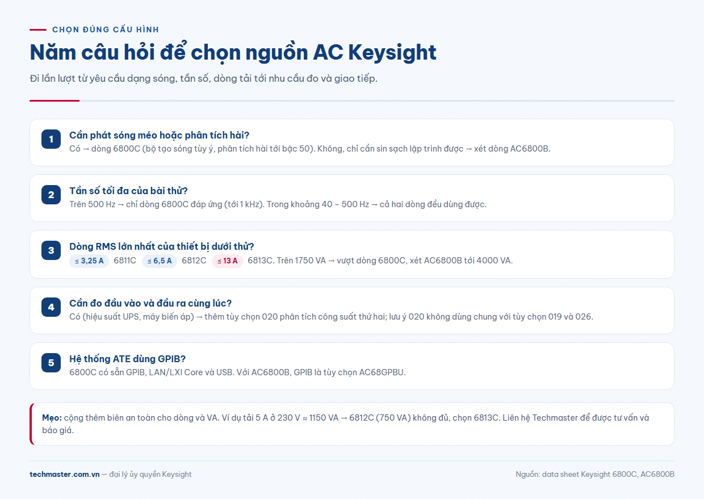Click 'Nguồn: data sheet Keysight 6800C, AC6800B'

coord(595,474)
